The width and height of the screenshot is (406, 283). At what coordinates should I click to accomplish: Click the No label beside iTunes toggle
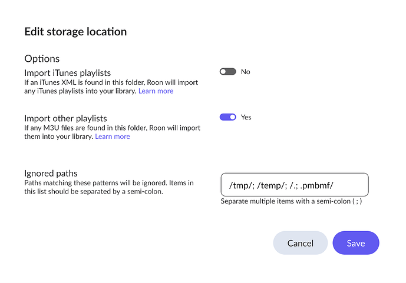(246, 72)
